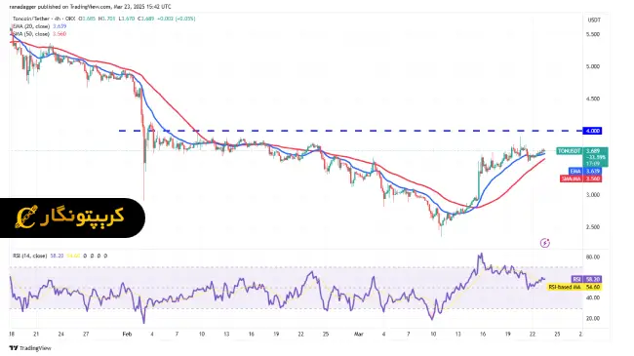This screenshot has width=634, height=356.
Task: Click the 21 date on time axis
Action: [36, 335]
